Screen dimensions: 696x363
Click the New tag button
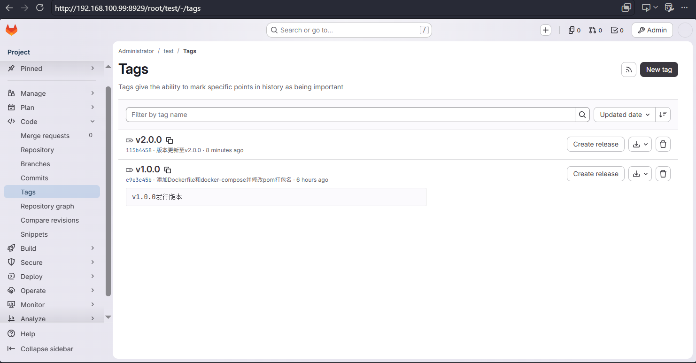click(x=659, y=70)
